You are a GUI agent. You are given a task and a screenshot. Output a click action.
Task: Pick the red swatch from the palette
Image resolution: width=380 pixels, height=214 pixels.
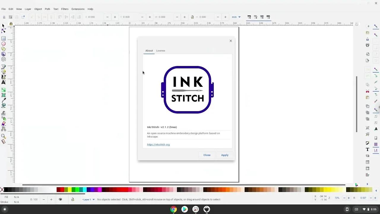[x=61, y=190]
